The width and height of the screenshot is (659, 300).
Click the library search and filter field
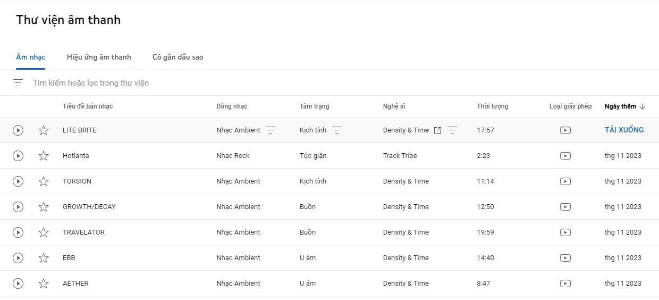click(213, 83)
